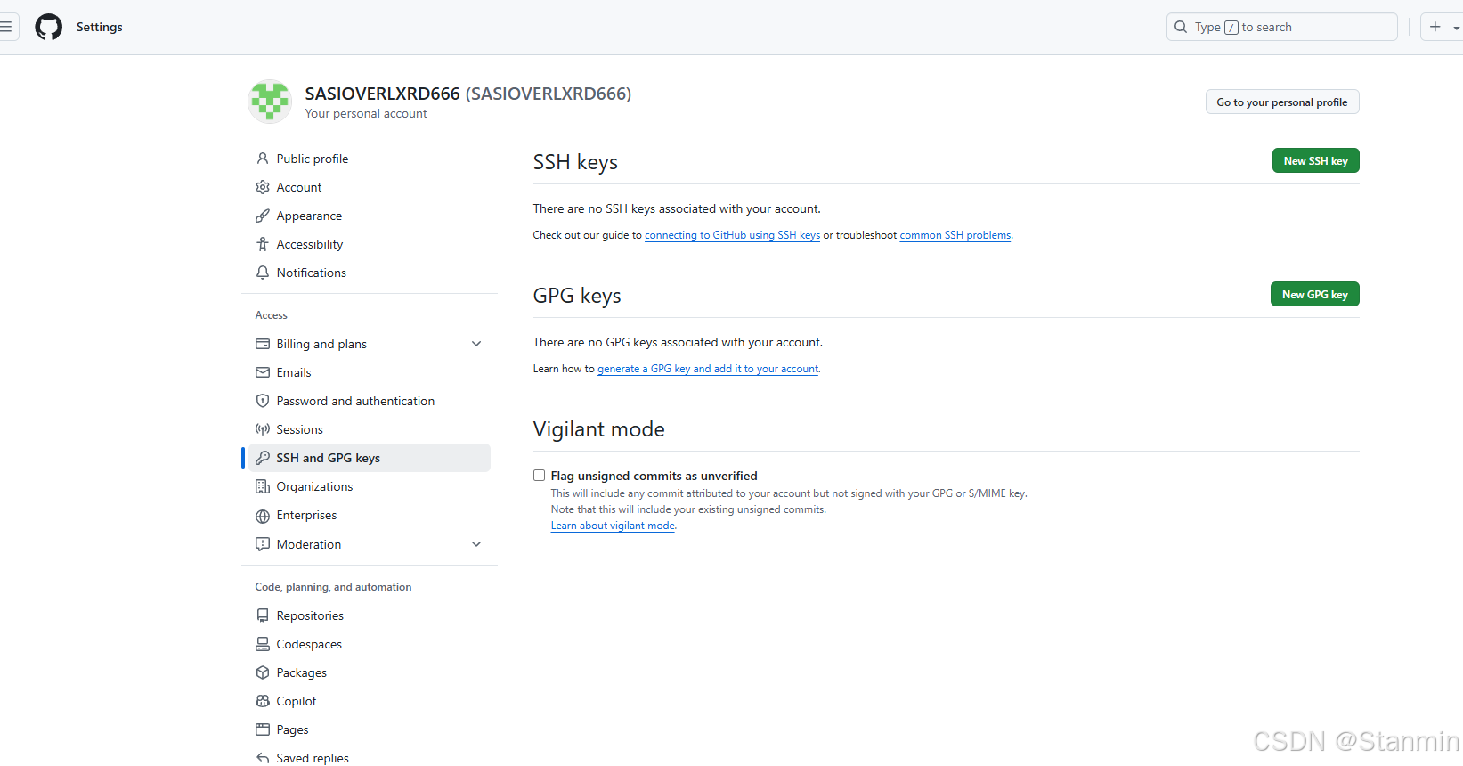The image size is (1463, 766).
Task: Select SSH and GPG keys item
Action: click(370, 458)
